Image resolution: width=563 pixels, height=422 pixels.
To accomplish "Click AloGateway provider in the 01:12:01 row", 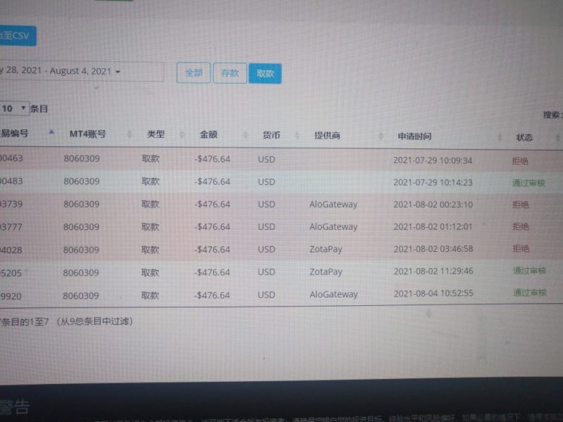I will (x=333, y=226).
